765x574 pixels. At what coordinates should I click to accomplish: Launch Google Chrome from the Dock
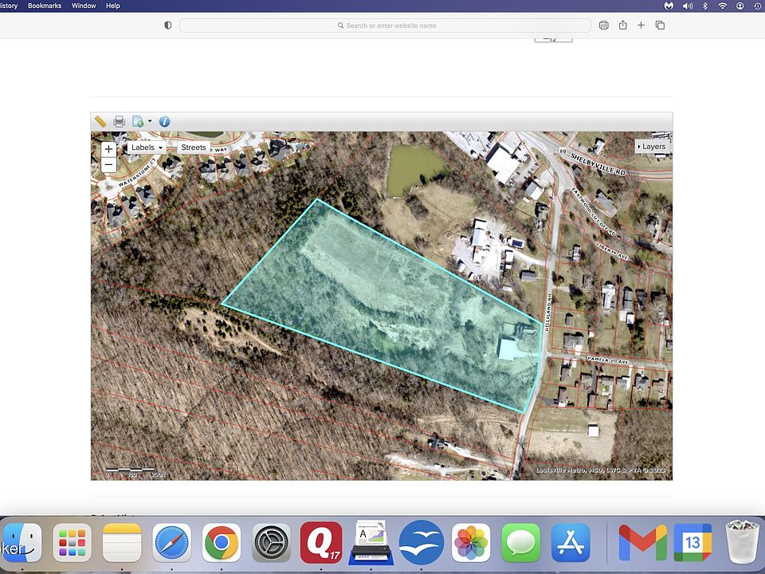point(222,544)
